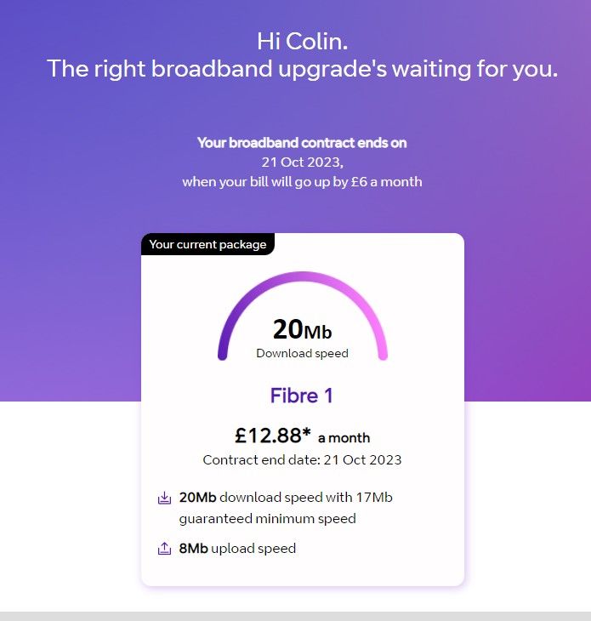Click "The right broadband upgrade's waiting" headline

pyautogui.click(x=302, y=68)
